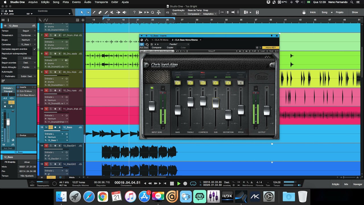This screenshot has width=364, height=205.
Task: Solo the 10_Dru...nare track
Action: [x=51, y=91]
